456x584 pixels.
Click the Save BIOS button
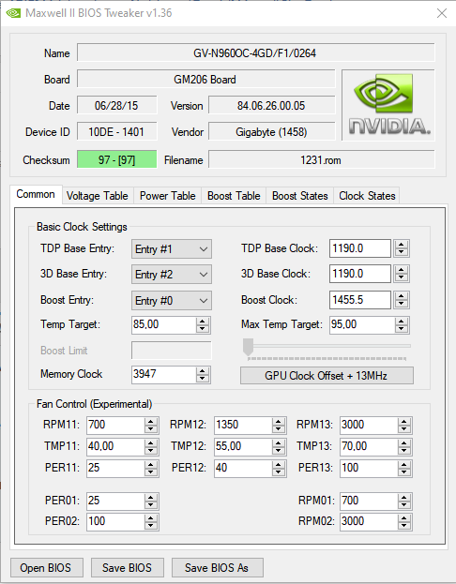point(128,568)
